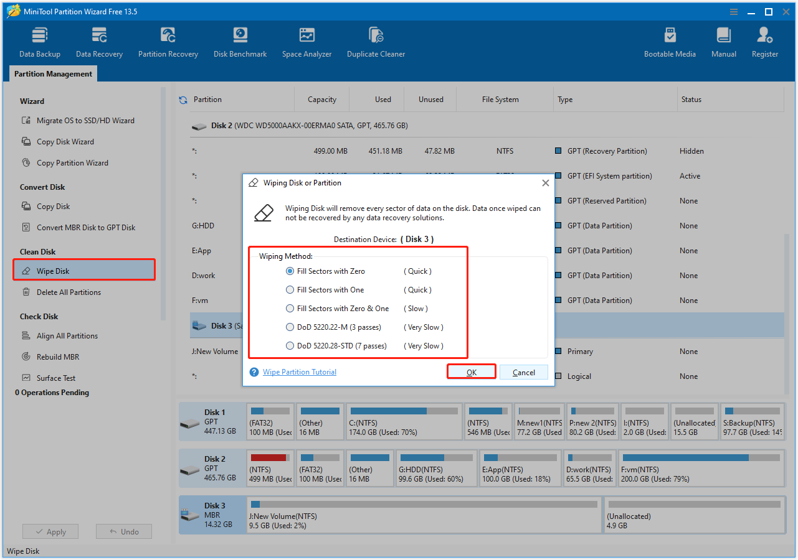Select Fill Sectors with One wiping method
Screen dimensions: 798x560
[290, 289]
